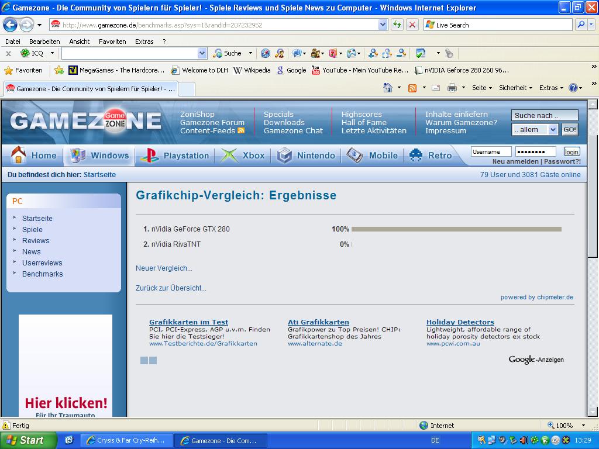Click the new empty tab button
The image size is (599, 449).
187,89
